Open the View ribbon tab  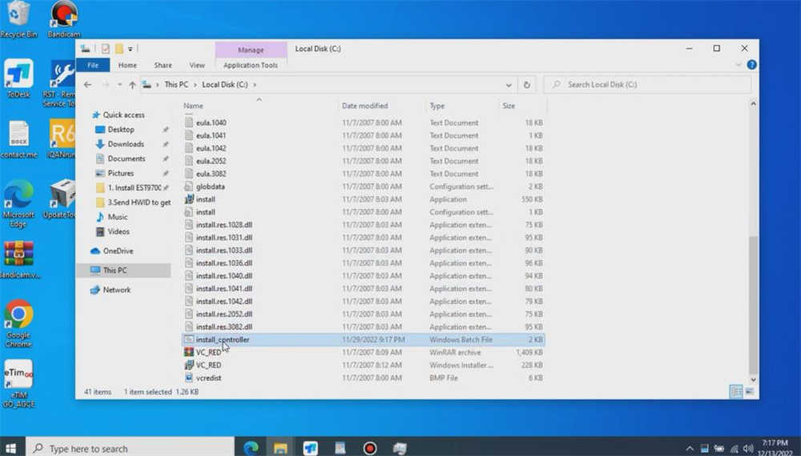pos(197,65)
